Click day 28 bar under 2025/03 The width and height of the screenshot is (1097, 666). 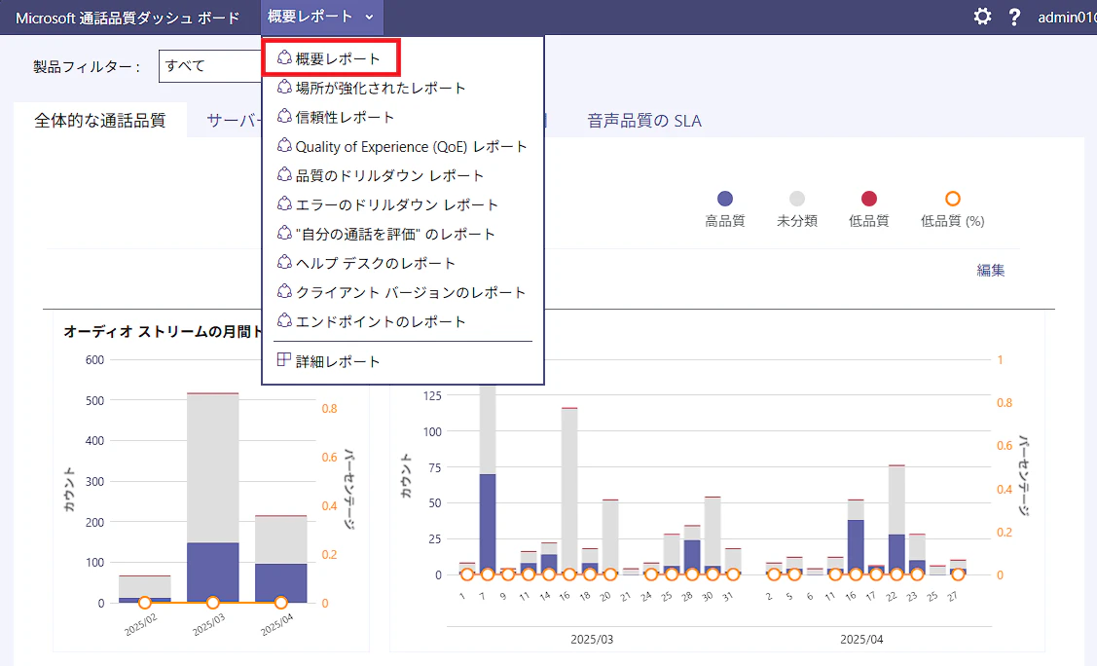[692, 550]
